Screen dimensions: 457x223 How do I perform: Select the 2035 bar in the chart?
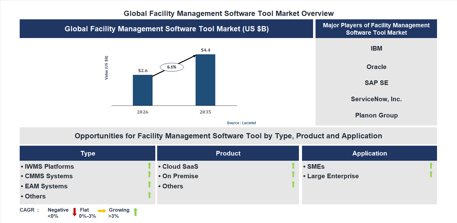(x=205, y=80)
